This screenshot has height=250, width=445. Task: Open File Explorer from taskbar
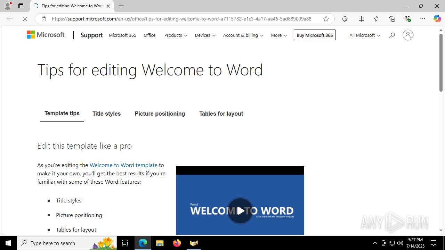pyautogui.click(x=160, y=243)
